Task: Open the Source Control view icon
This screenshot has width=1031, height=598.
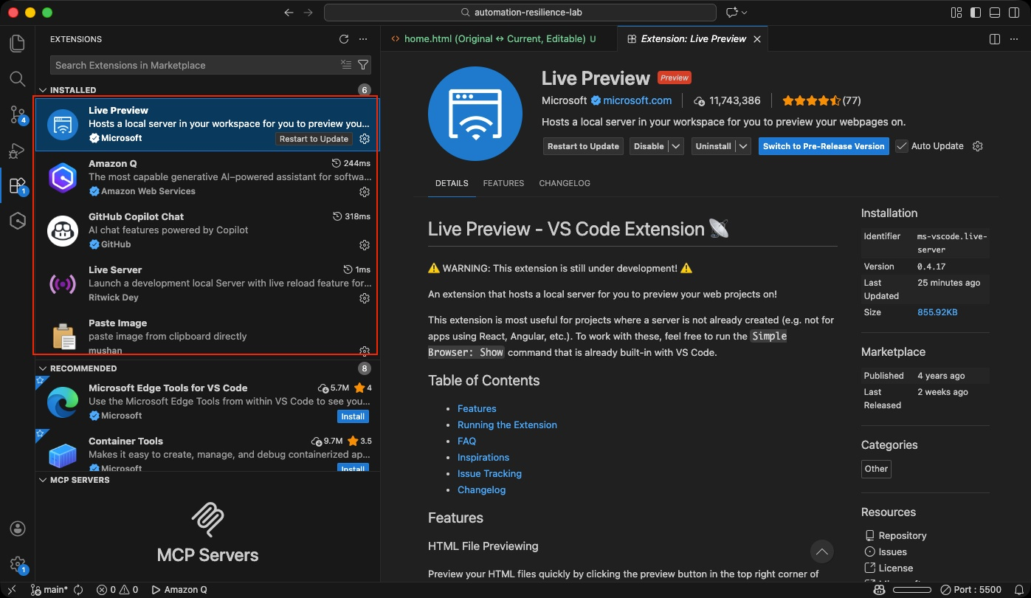Action: pos(18,114)
